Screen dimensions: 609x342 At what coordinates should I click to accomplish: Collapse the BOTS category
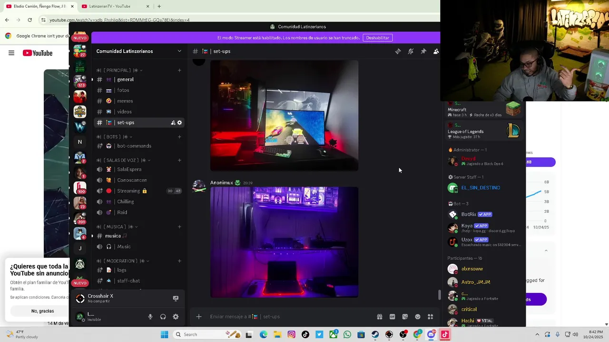point(114,137)
